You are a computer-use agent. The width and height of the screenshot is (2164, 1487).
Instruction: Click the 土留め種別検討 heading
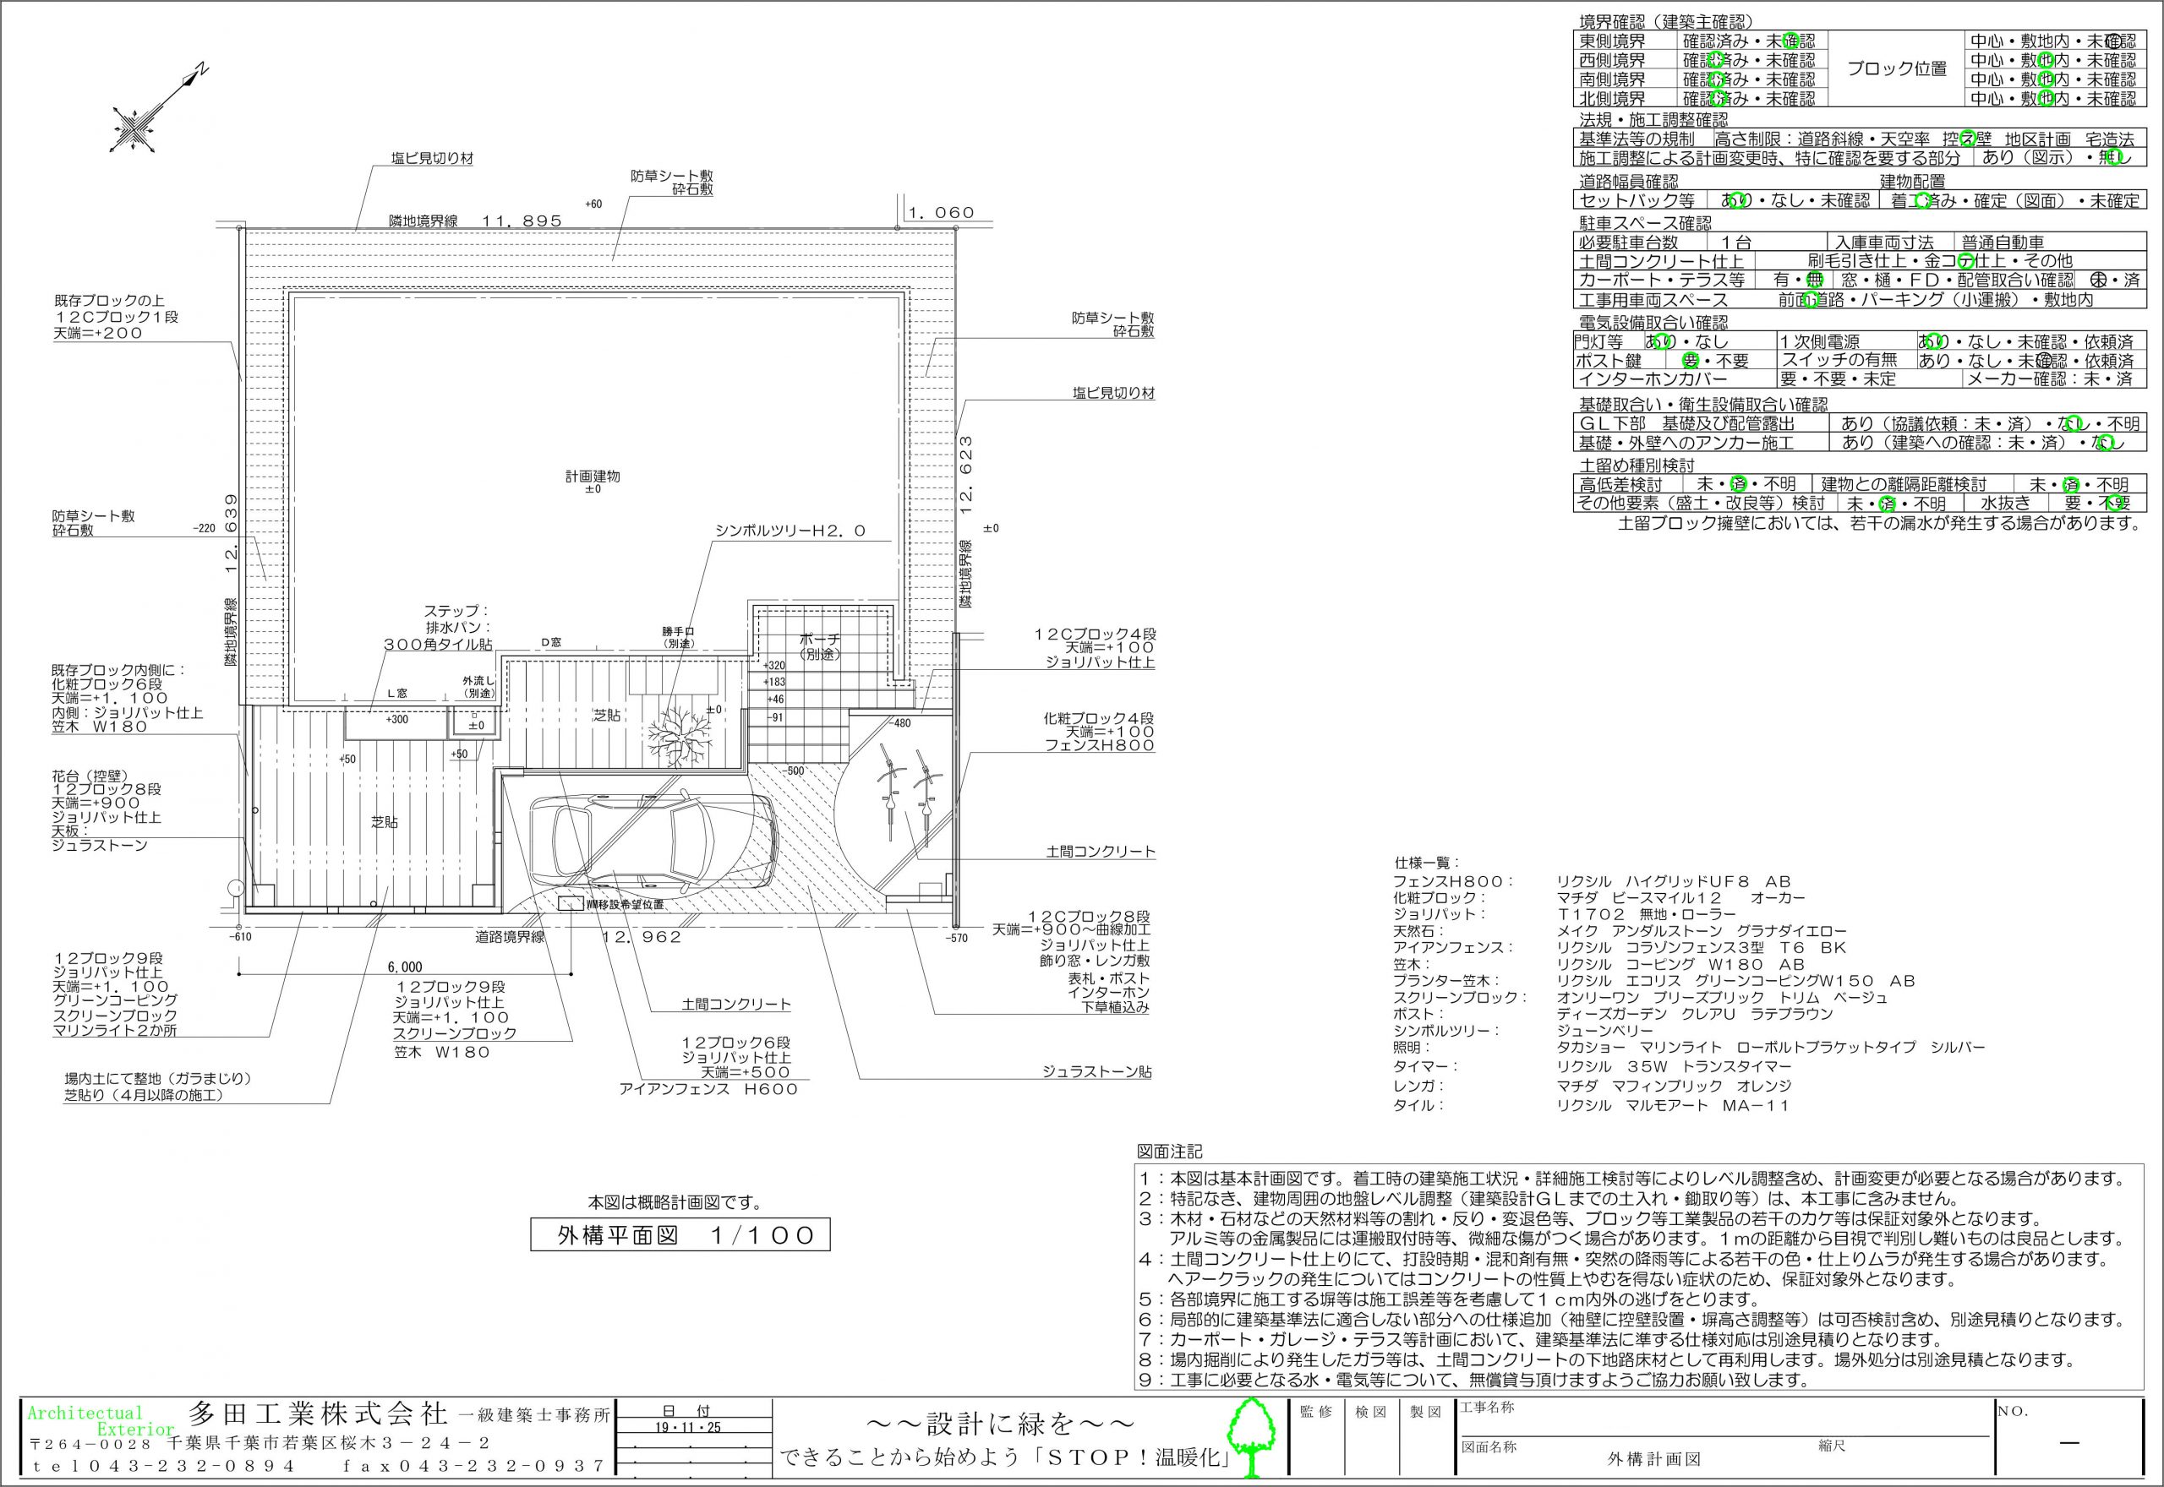1636,465
